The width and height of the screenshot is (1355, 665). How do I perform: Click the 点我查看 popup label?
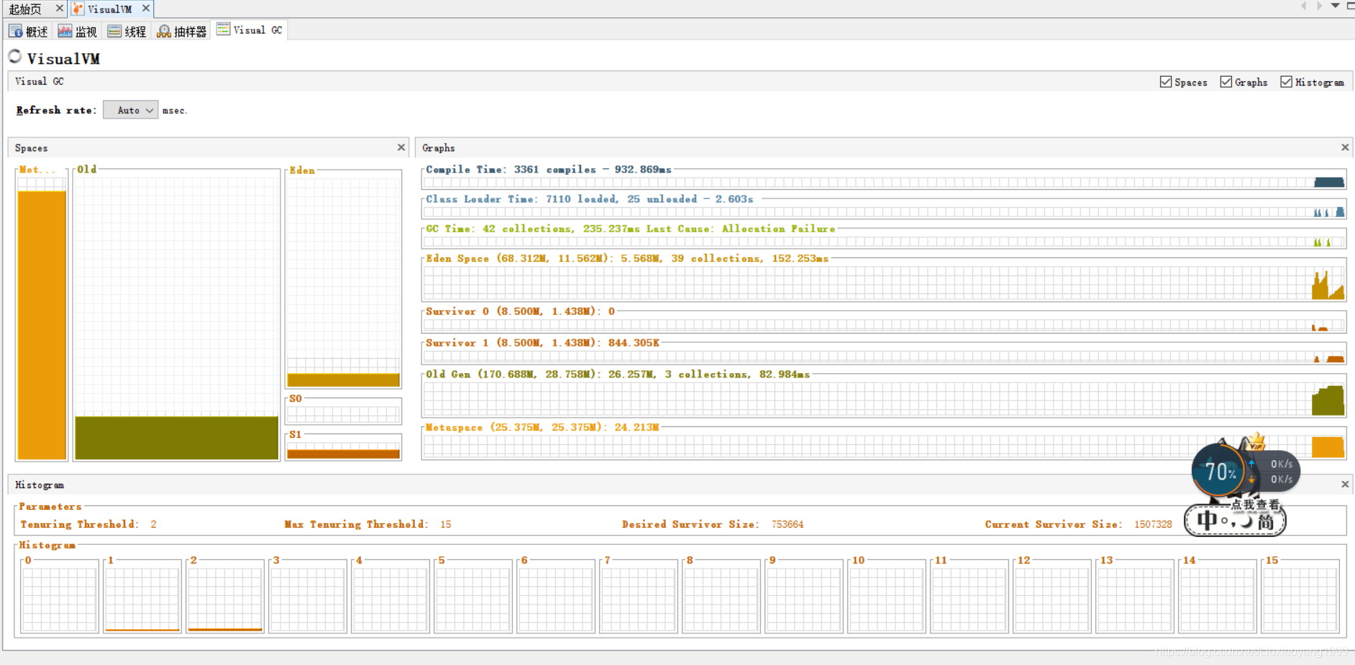click(x=1255, y=505)
